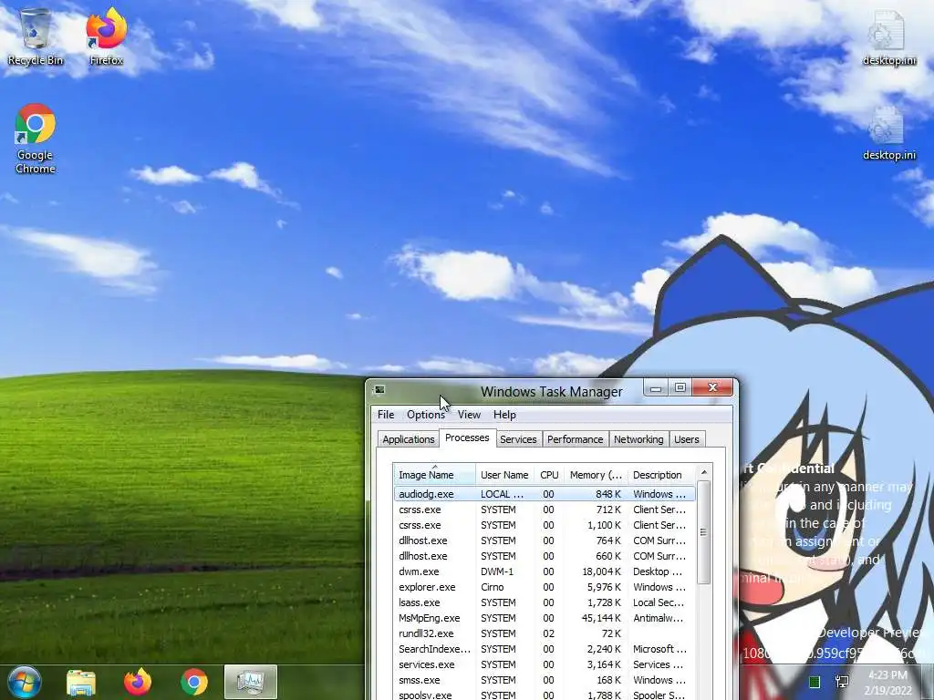Select the dwm.exe process
This screenshot has height=700, width=934.
click(x=545, y=571)
